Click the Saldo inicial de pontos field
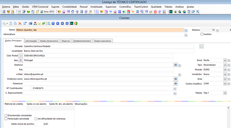The height and width of the screenshot is (128, 231). [42, 124]
